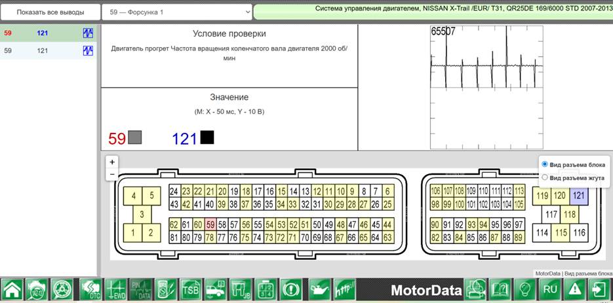This screenshot has width=613, height=303.
Task: Select 'Вид разъема блока' radio option
Action: [545, 164]
